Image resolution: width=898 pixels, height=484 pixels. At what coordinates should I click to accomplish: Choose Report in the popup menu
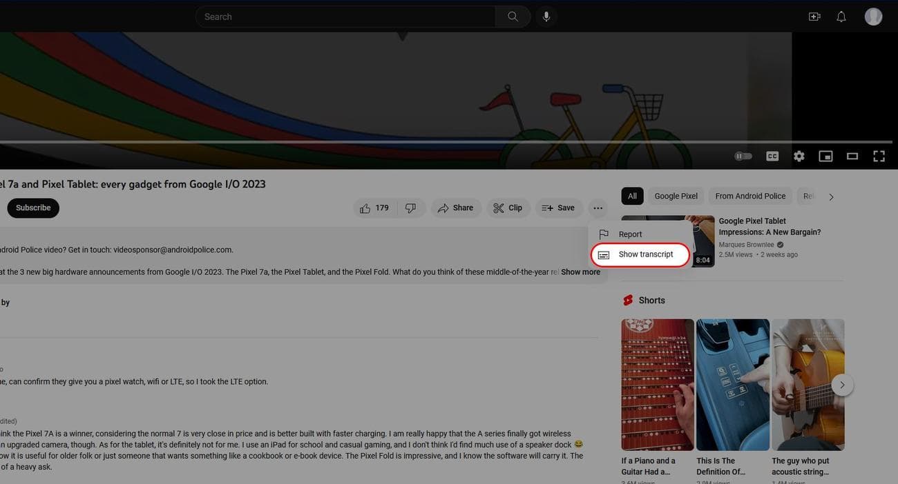[630, 234]
